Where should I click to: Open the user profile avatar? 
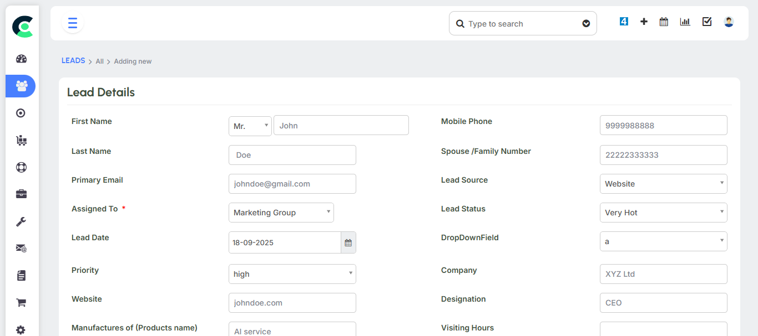(728, 21)
